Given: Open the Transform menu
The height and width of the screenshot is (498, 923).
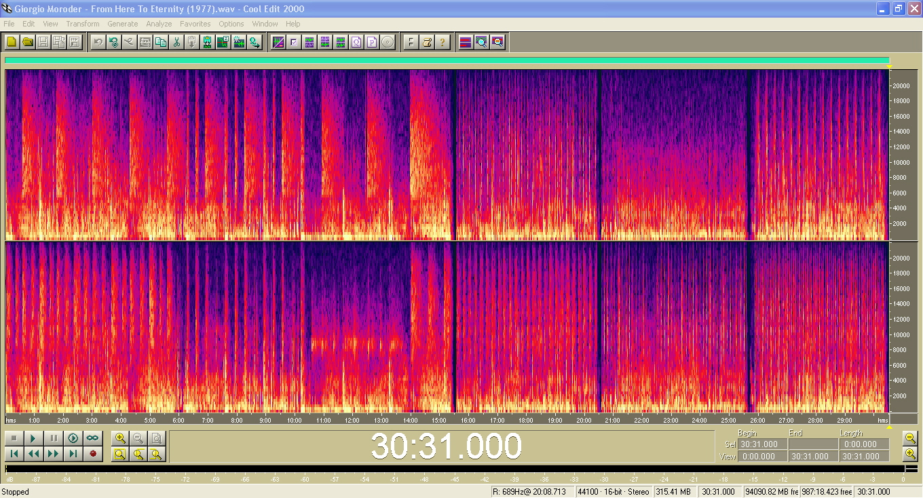Looking at the screenshot, I should [x=83, y=24].
